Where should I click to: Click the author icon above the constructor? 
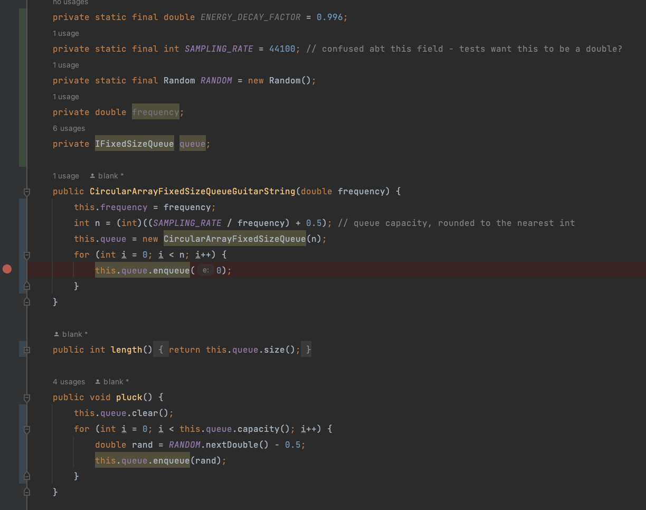pyautogui.click(x=92, y=176)
